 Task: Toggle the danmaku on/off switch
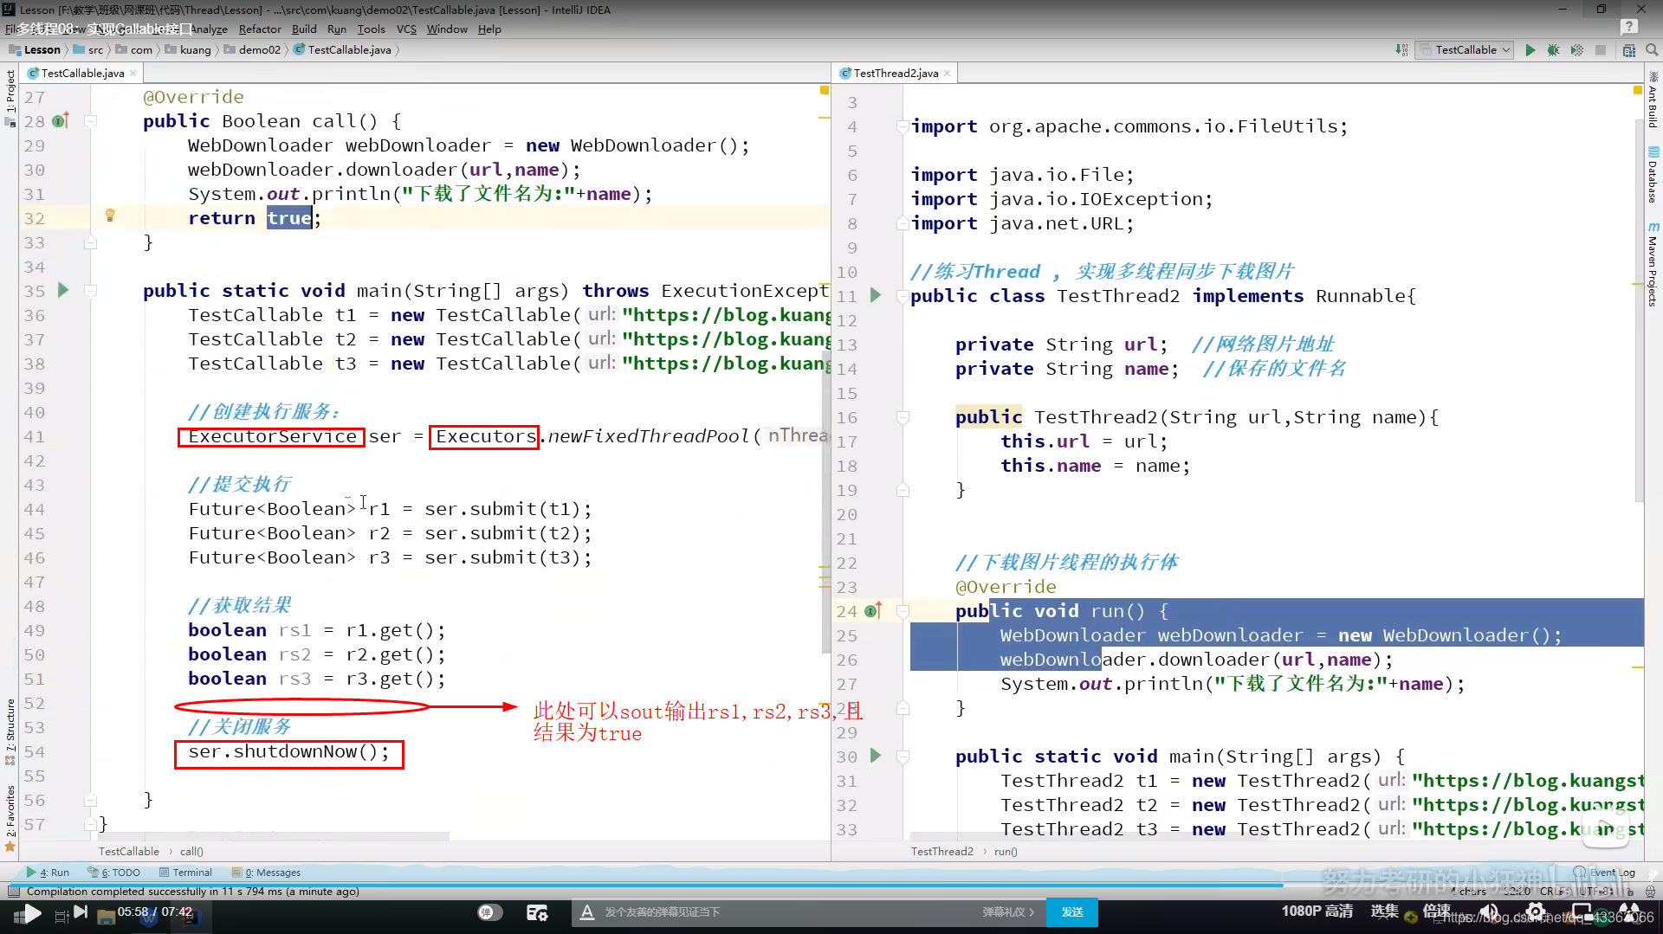click(490, 912)
